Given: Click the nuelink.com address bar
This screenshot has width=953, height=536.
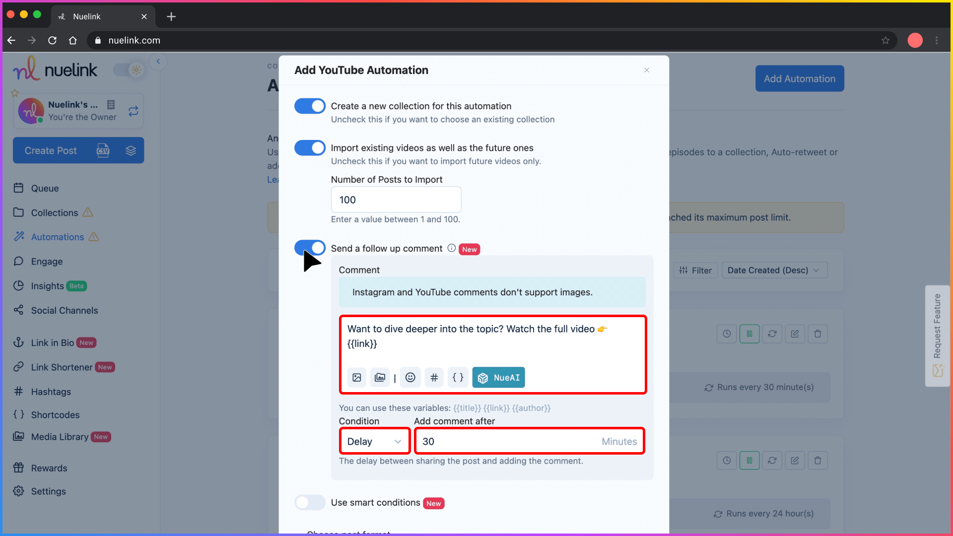Looking at the screenshot, I should [491, 40].
